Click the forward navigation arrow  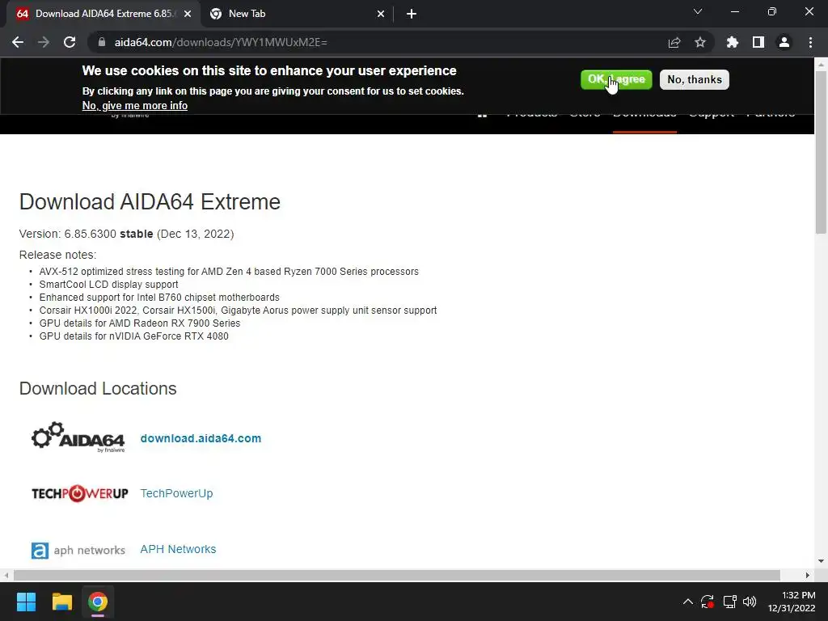tap(44, 42)
